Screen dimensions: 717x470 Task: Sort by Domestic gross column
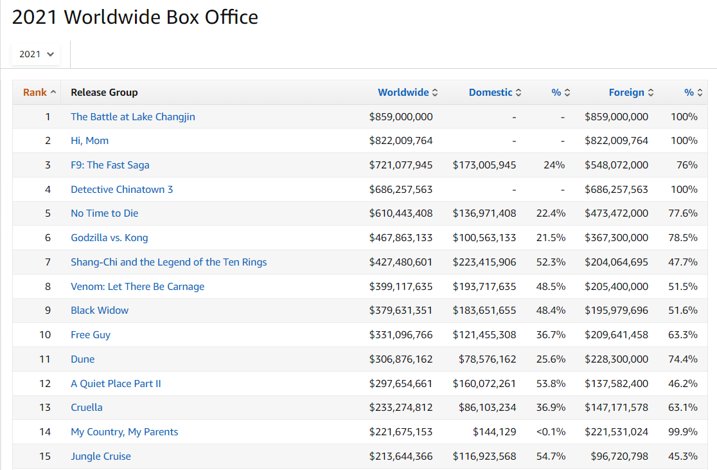(x=490, y=93)
